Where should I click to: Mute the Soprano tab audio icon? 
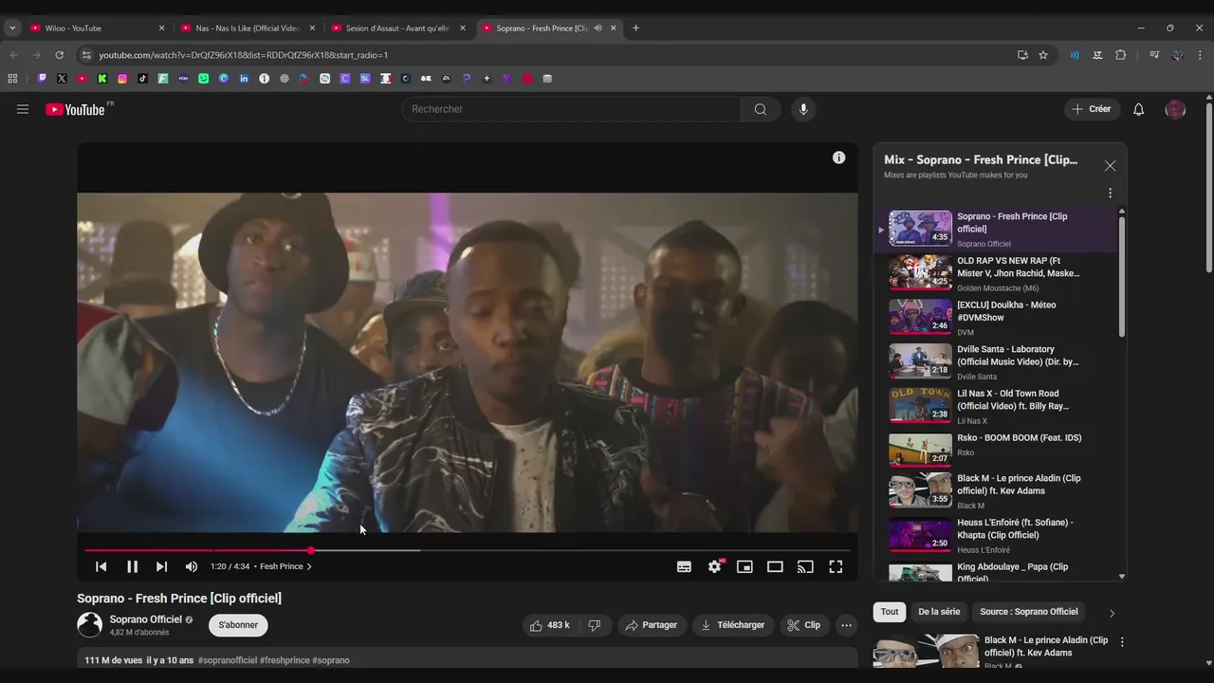598,28
